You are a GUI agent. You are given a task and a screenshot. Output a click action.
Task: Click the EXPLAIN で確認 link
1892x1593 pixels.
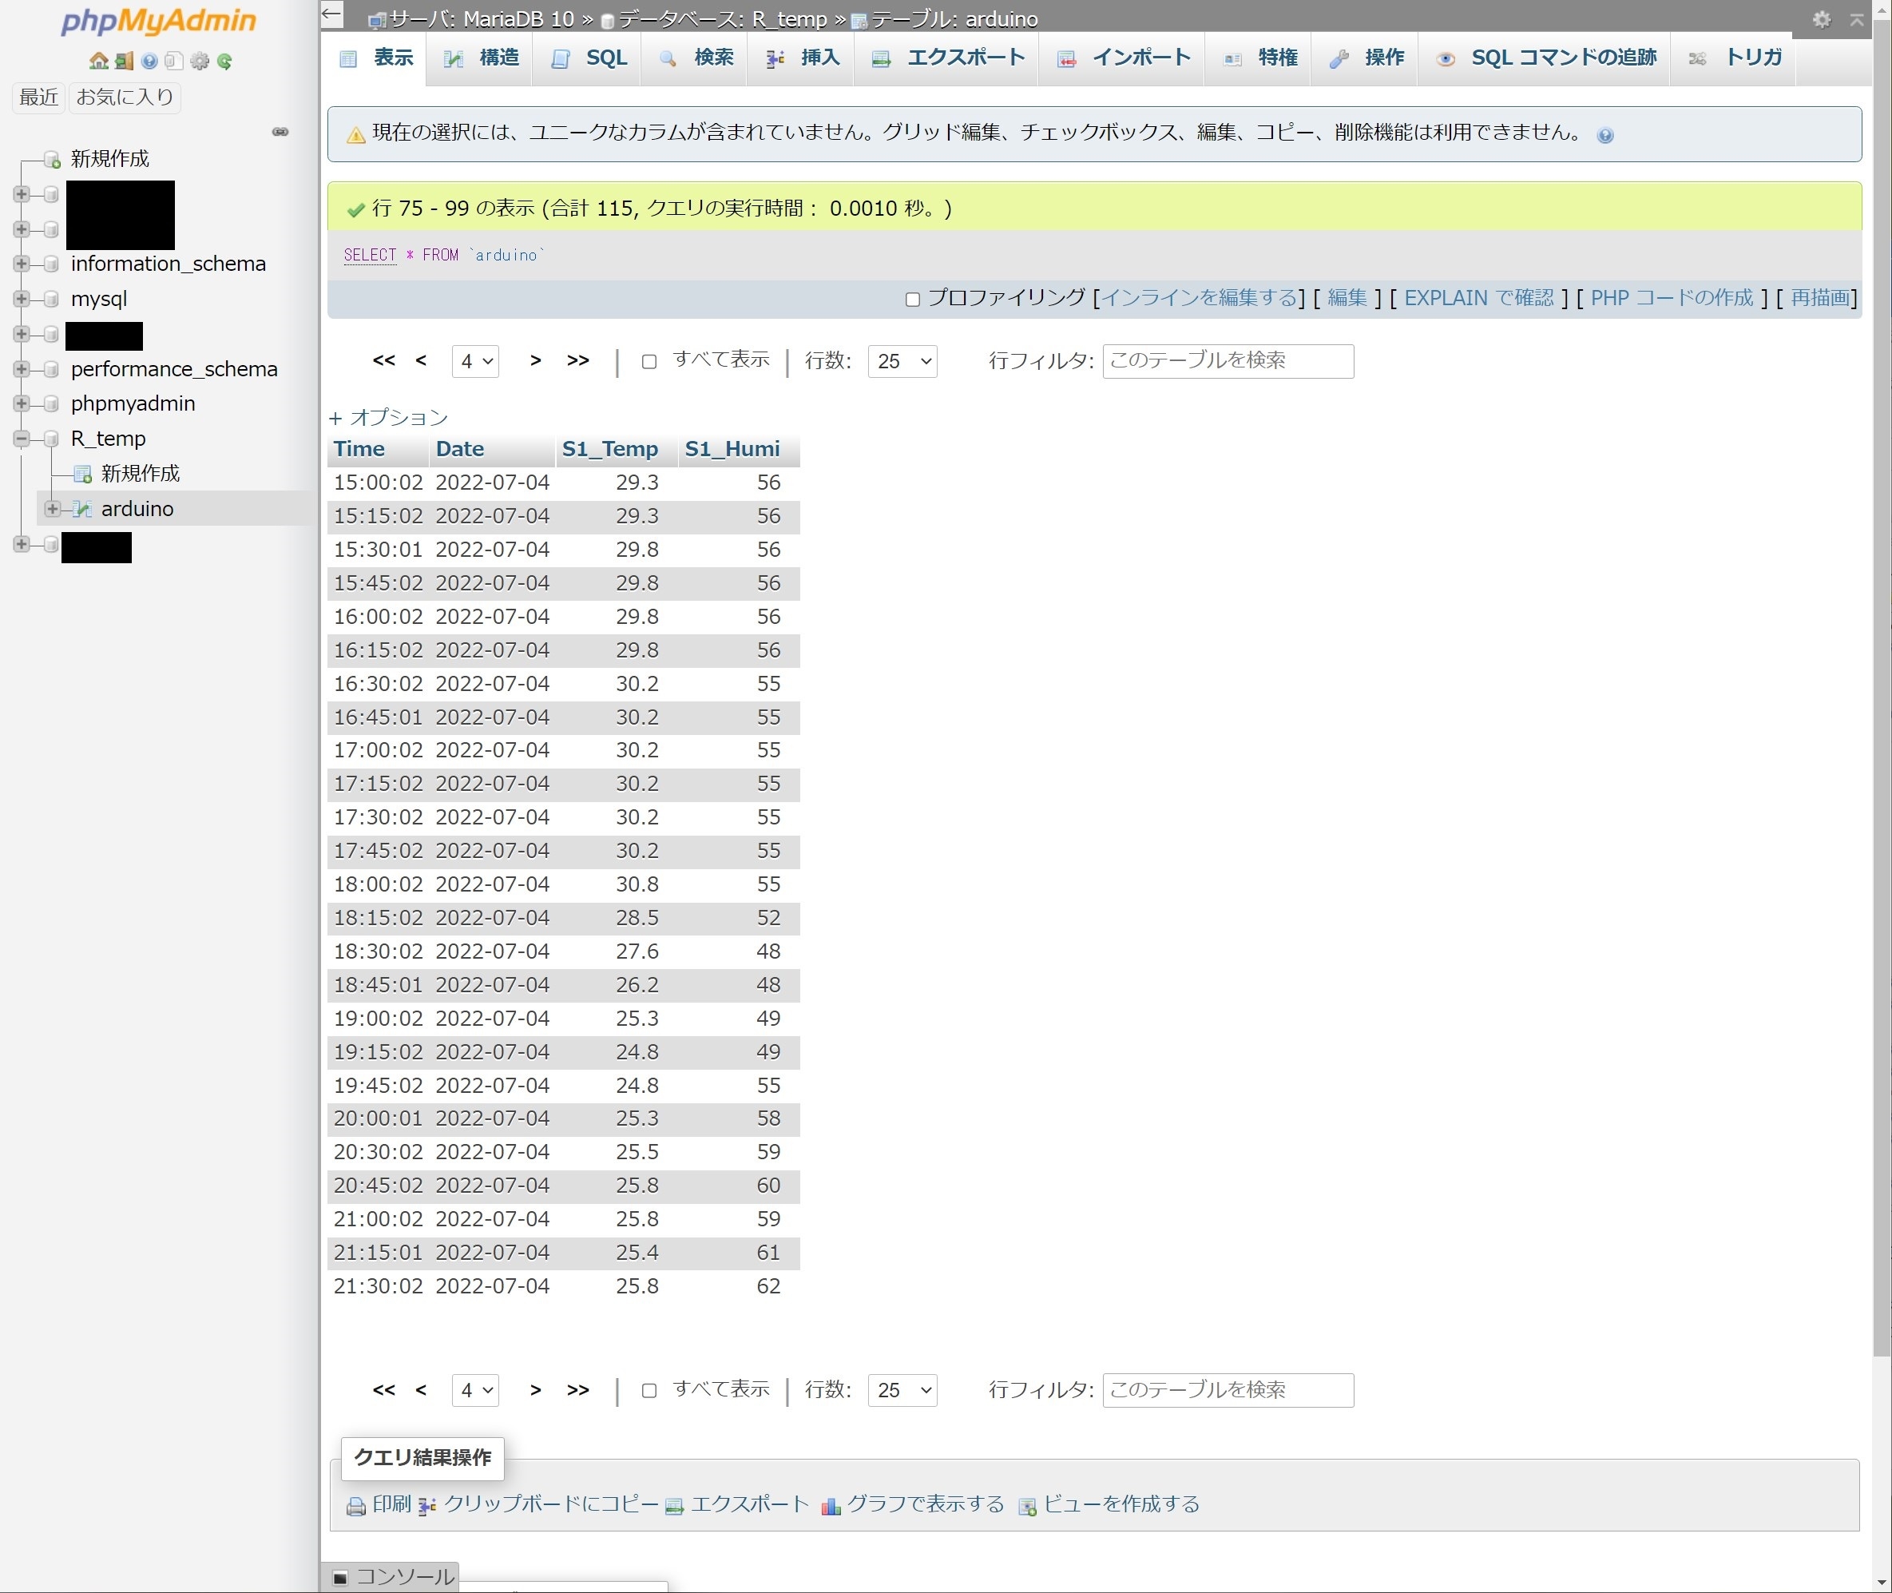coord(1478,298)
